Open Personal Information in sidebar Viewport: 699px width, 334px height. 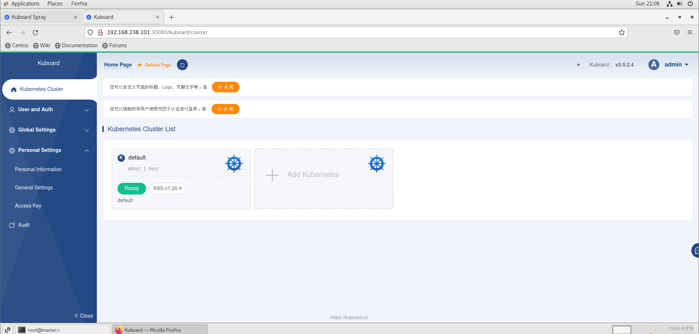pyautogui.click(x=38, y=169)
